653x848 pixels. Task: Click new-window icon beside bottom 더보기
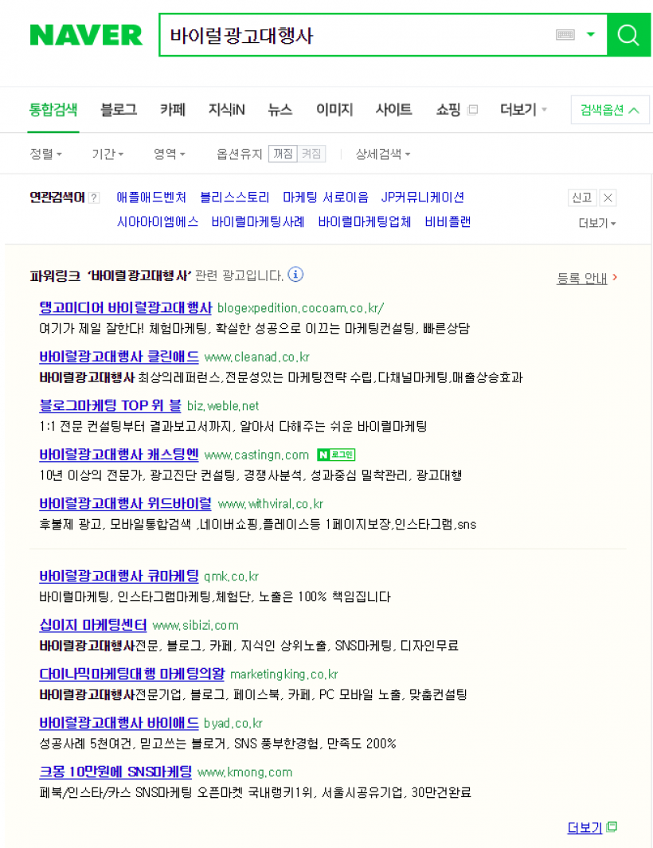pos(612,827)
